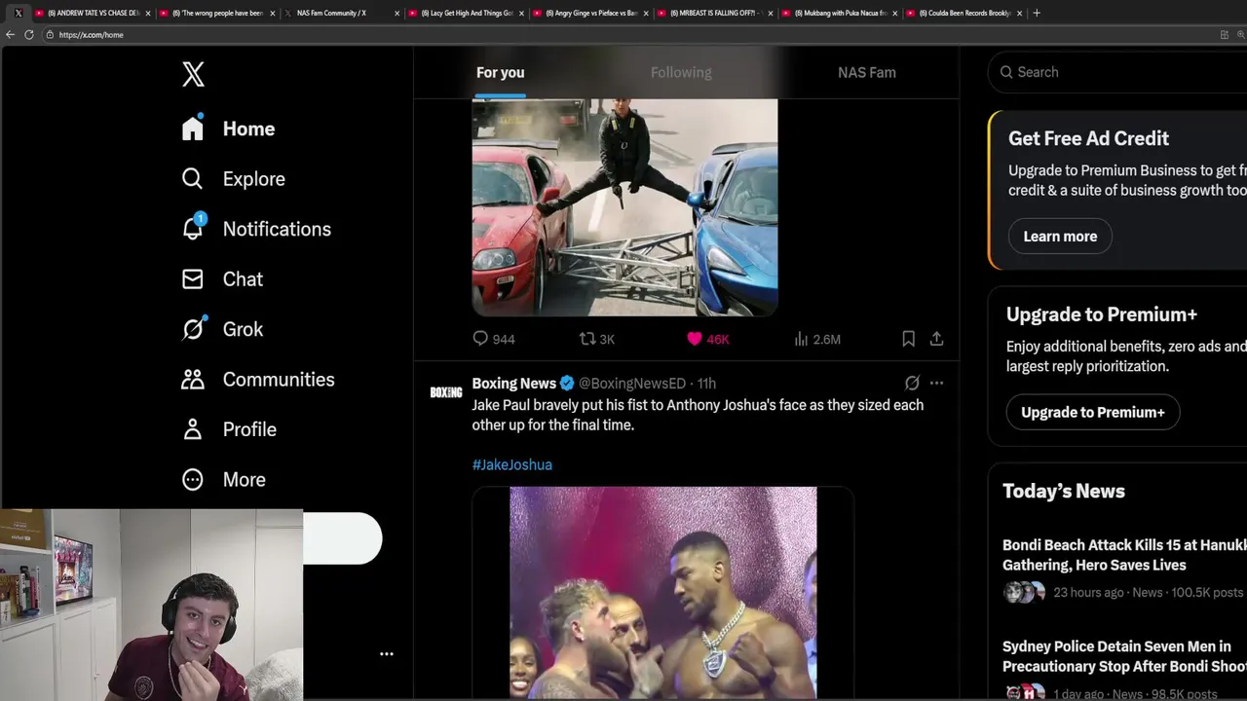Switch to the Following tab
The height and width of the screenshot is (701, 1247).
pos(681,72)
